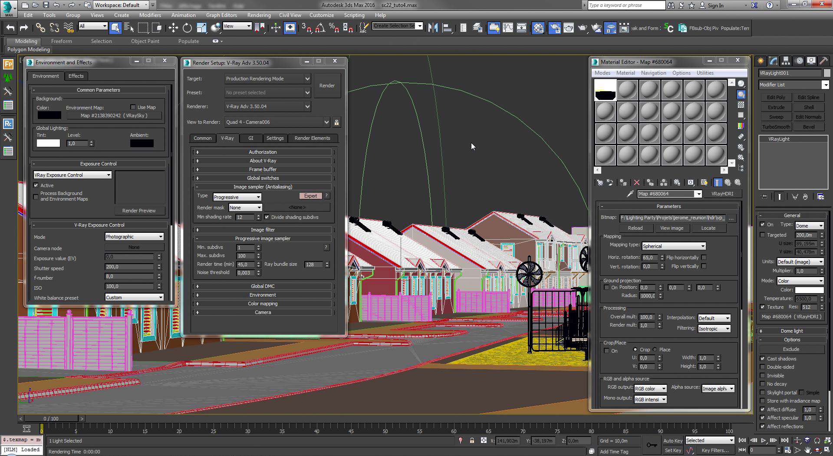
Task: Toggle Active exposure control checkbox
Action: coord(36,185)
